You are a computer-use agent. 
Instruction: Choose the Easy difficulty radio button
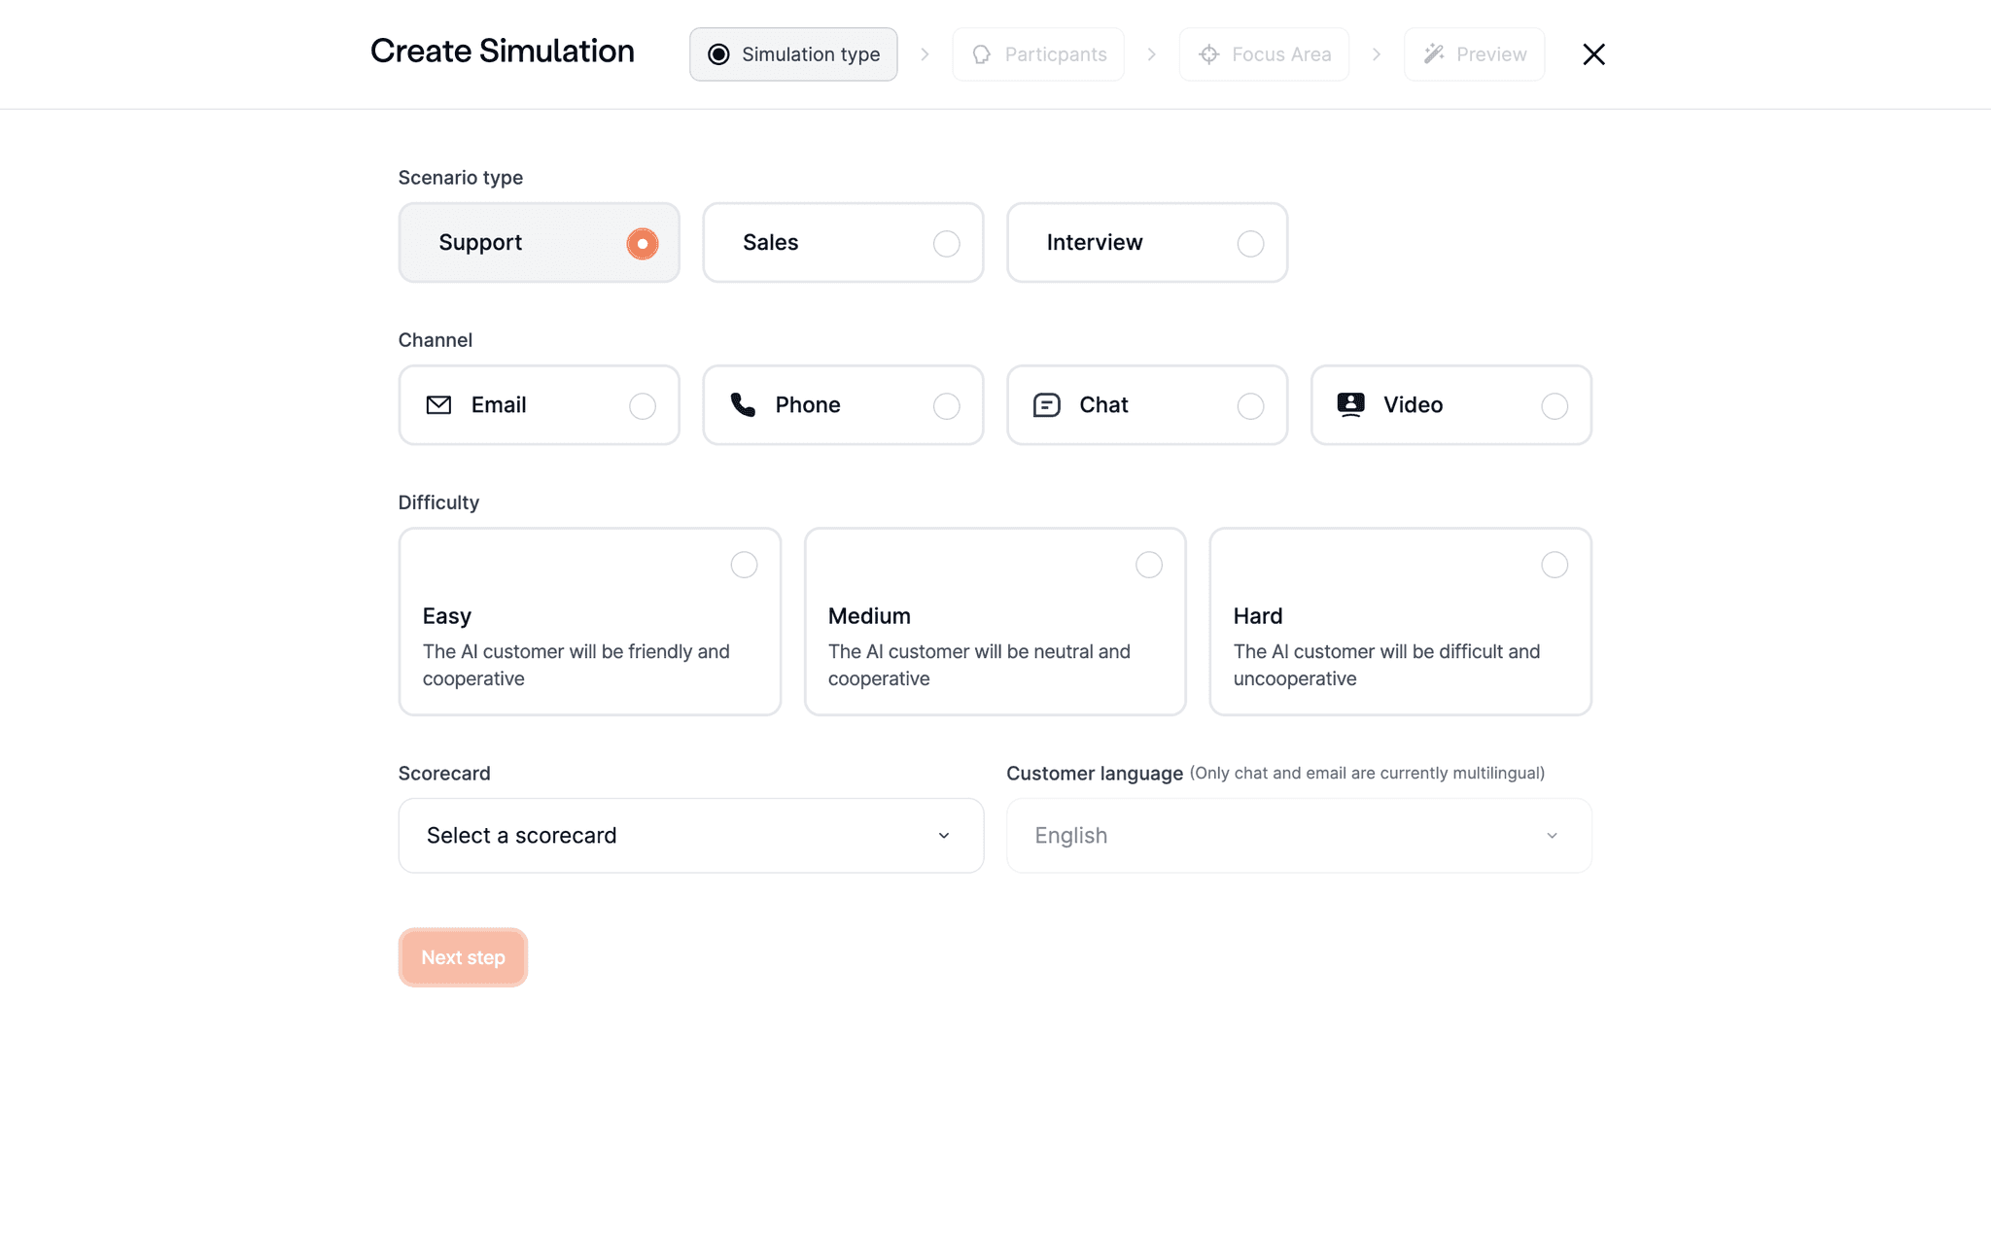[x=744, y=565]
